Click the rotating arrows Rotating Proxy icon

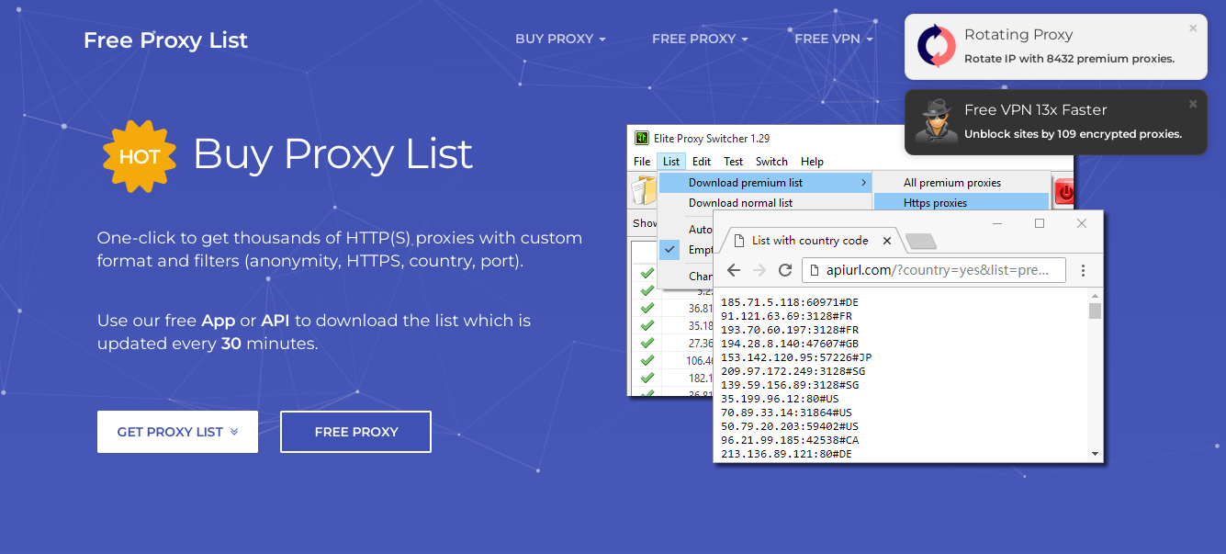936,46
